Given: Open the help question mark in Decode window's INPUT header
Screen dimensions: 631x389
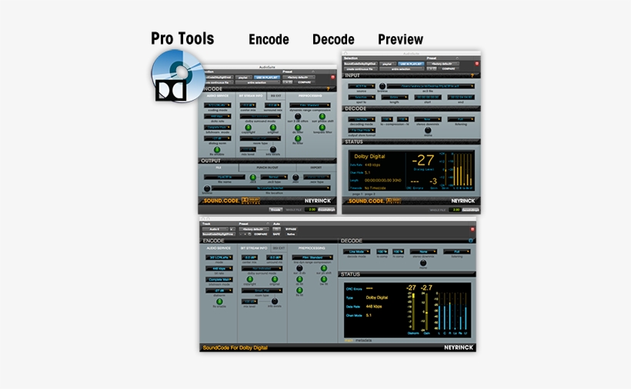Looking at the screenshot, I should pos(472,75).
